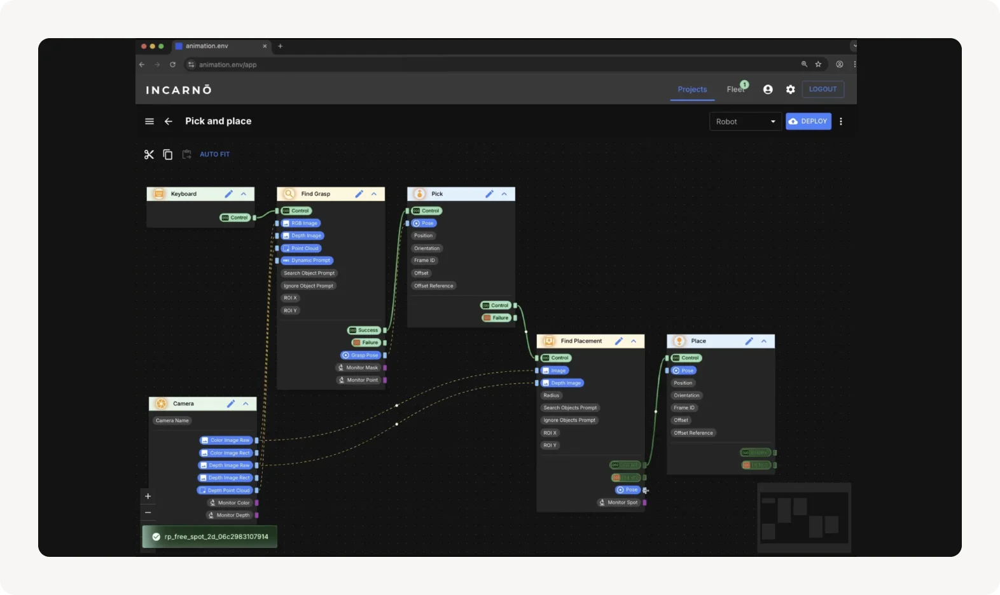Go back using the arrow next to Pick and place
1000x595 pixels.
tap(169, 121)
